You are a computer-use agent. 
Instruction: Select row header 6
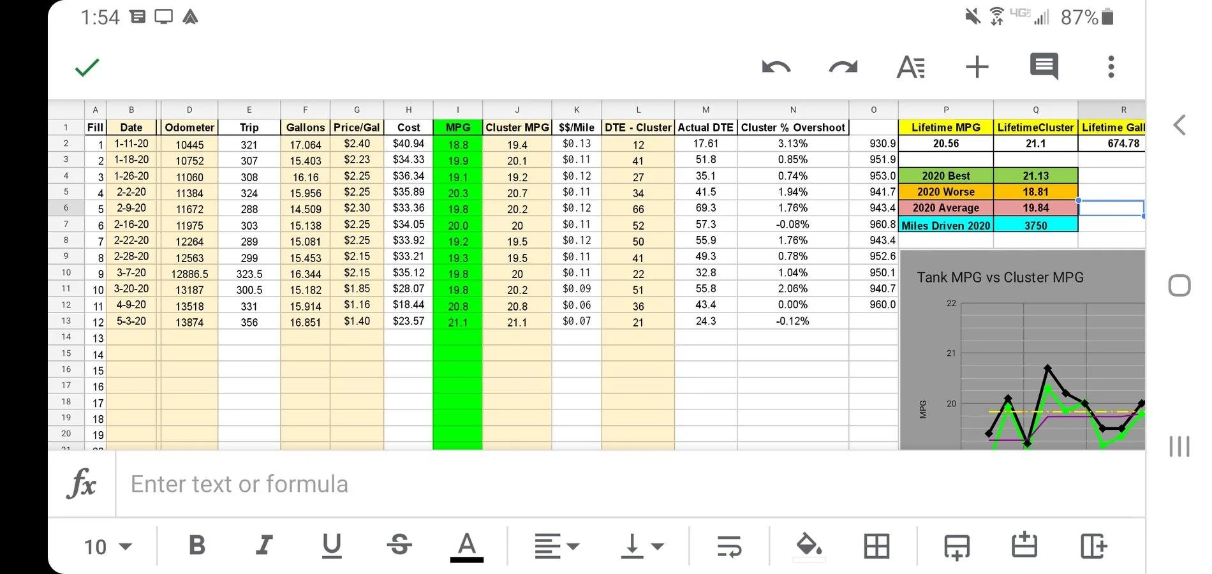coord(66,208)
